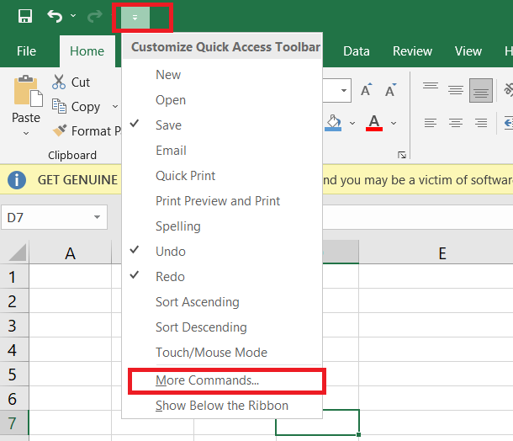Click the blue info icon in notification bar
This screenshot has height=441, width=513.
[x=17, y=180]
